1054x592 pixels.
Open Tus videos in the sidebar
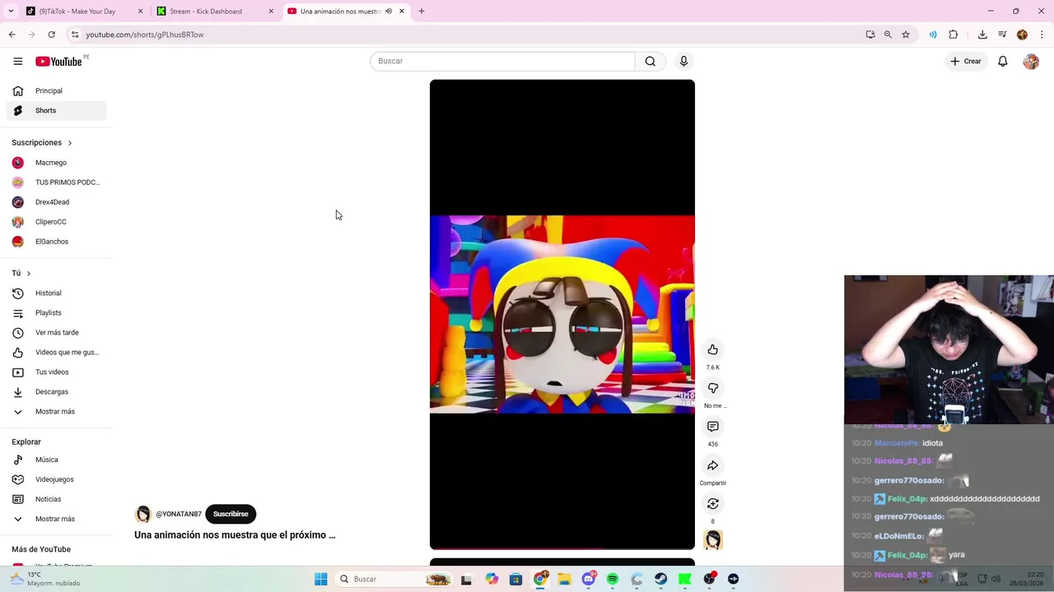(56, 372)
